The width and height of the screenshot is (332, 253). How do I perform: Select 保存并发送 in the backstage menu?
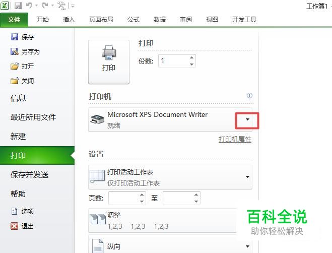coord(30,174)
